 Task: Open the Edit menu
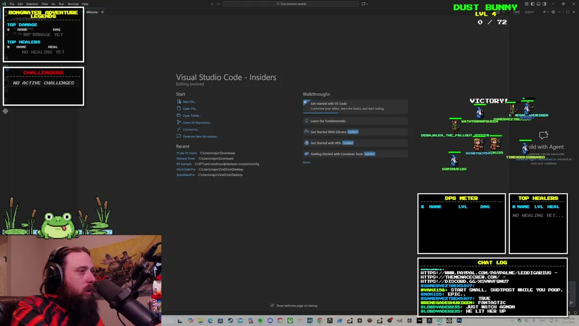point(20,4)
